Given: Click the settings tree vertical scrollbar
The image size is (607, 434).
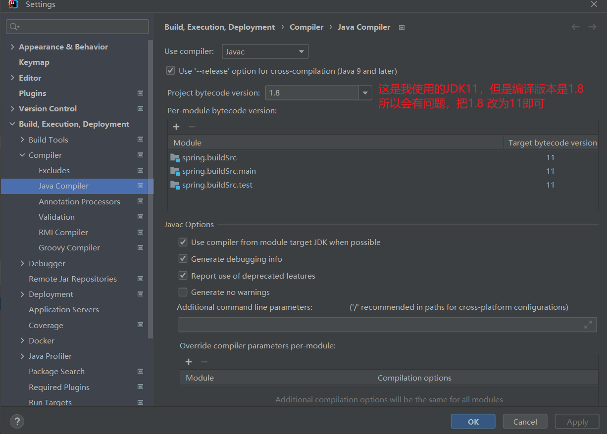Looking at the screenshot, I should [151, 188].
